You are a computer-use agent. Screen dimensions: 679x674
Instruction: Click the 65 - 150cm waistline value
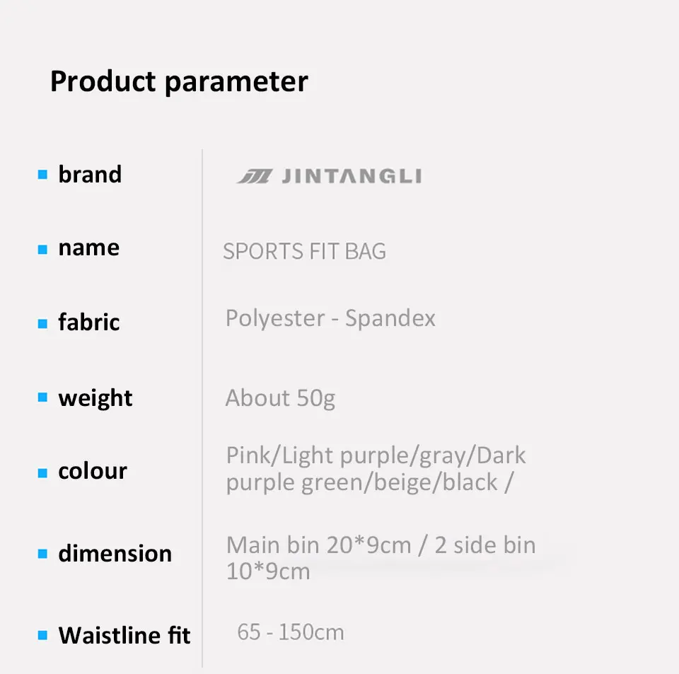tap(291, 632)
